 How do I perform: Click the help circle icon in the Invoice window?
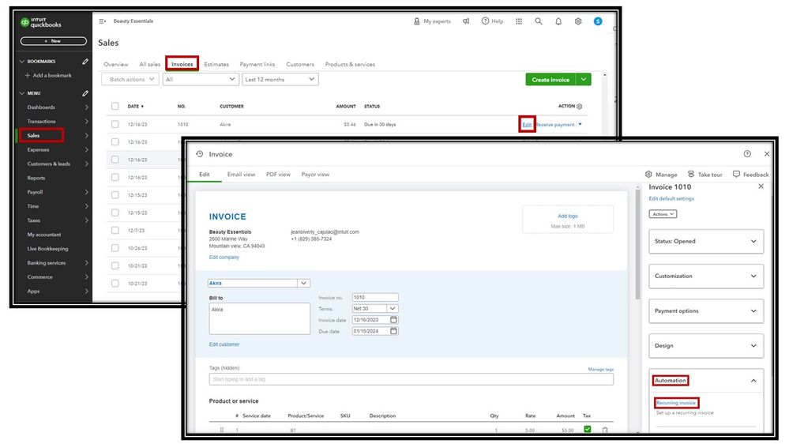coord(747,153)
